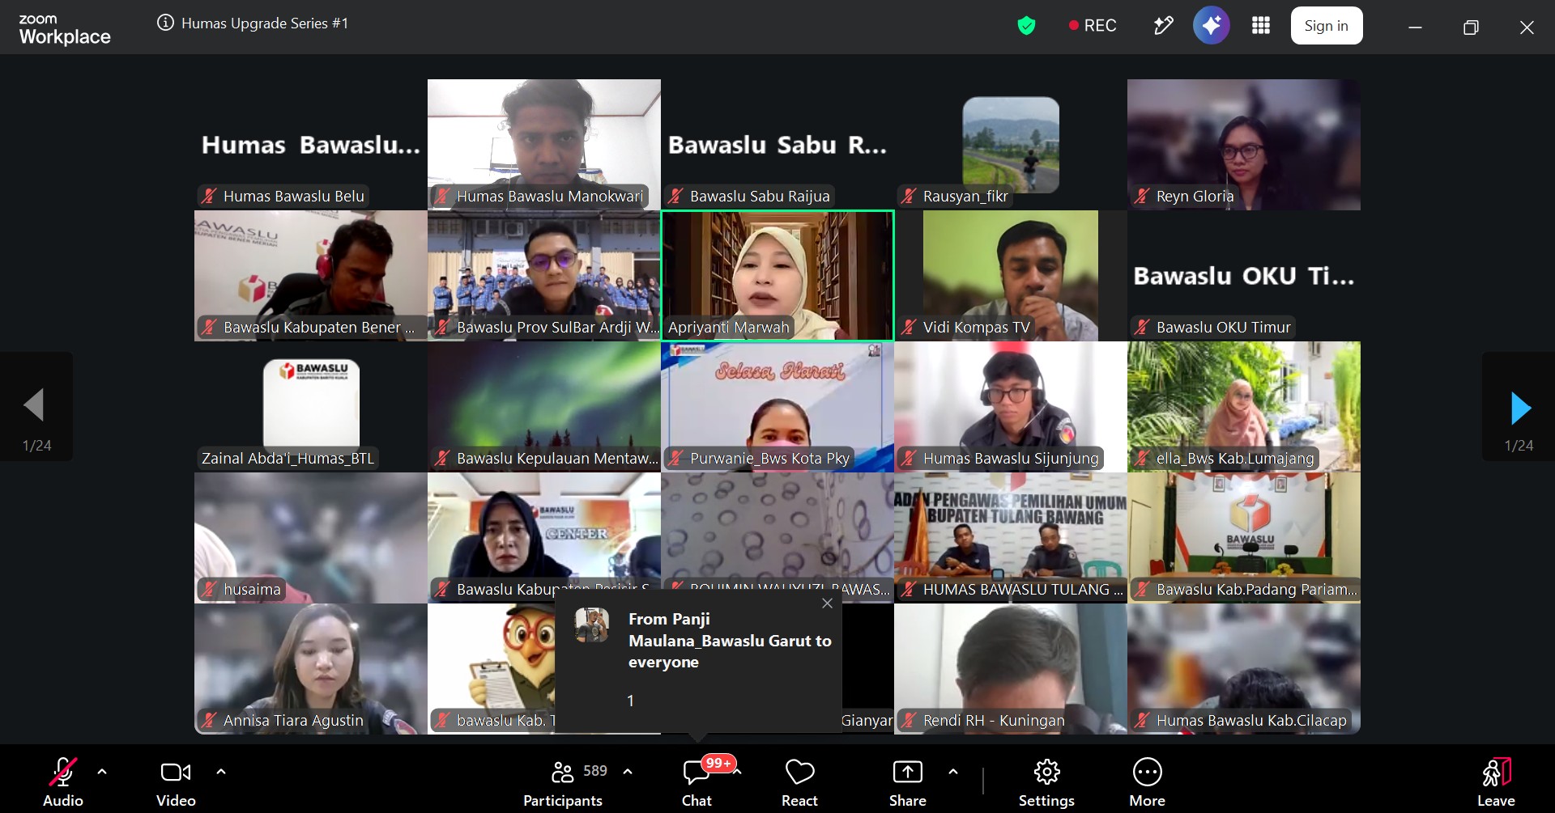Select Rausyan_fikr profile picture tile
The image size is (1555, 813).
(x=1011, y=145)
